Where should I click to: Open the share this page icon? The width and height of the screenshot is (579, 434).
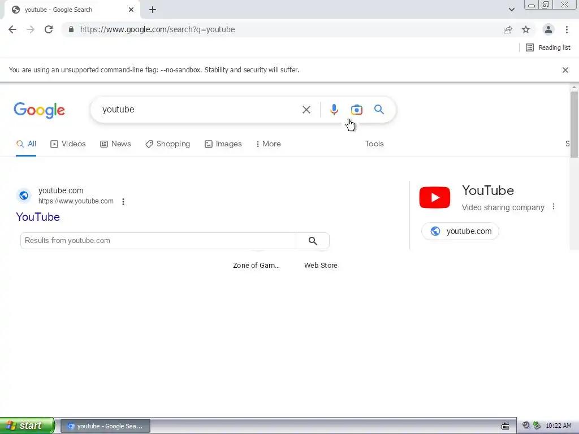[x=508, y=29]
